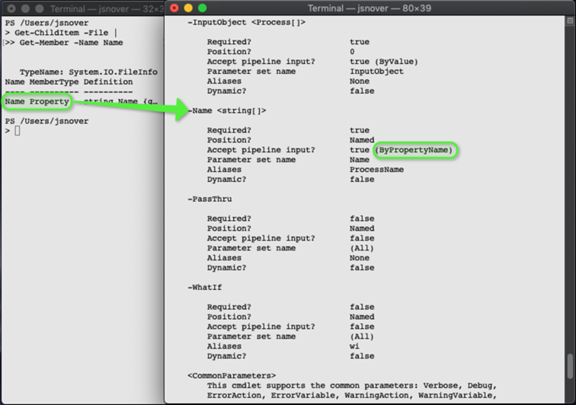Click 'Accept pipeline input?' label under -Name
Image resolution: width=576 pixels, height=405 pixels.
(261, 150)
